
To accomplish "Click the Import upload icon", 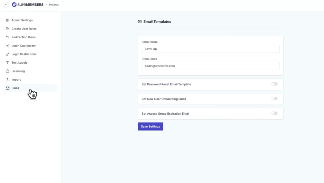I will [x=7, y=80].
